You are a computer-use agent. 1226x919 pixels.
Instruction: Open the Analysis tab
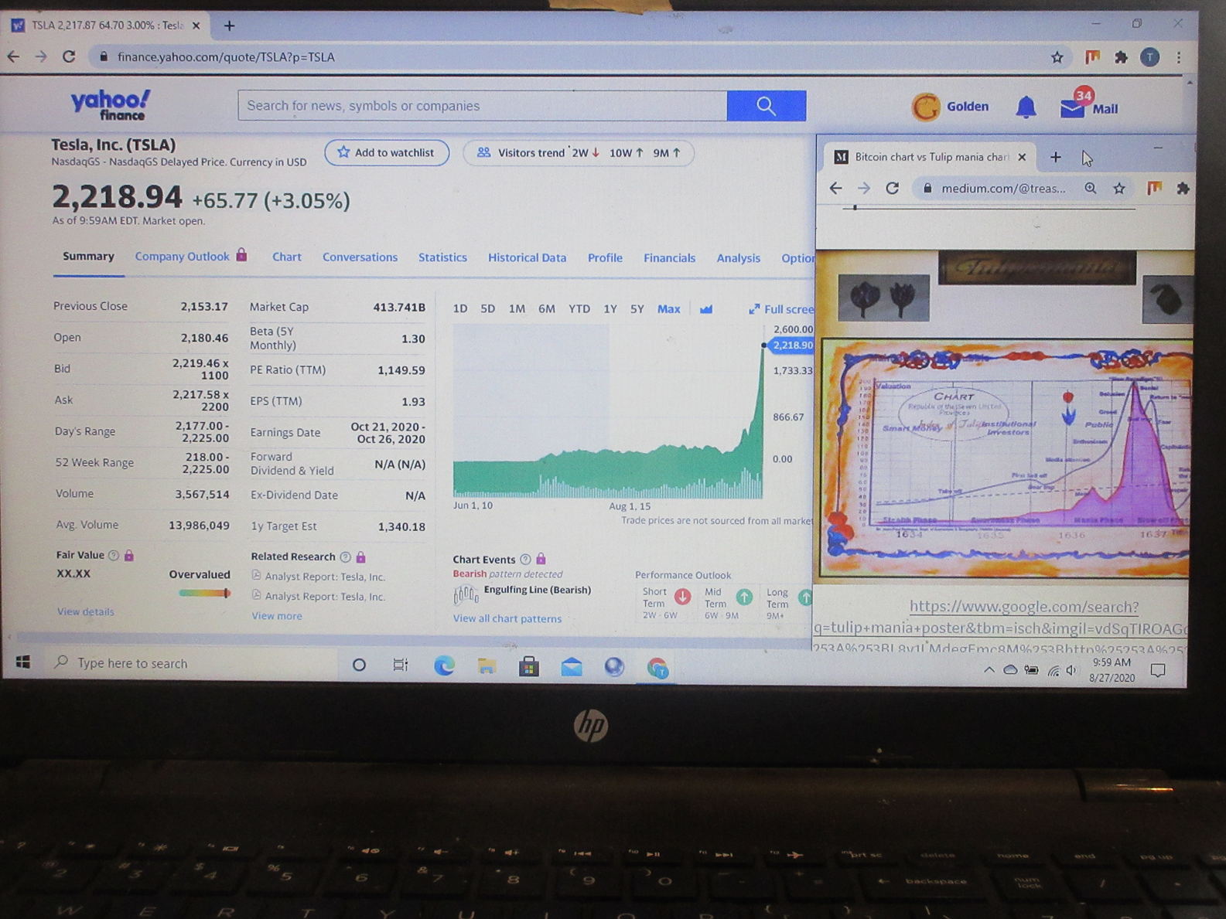tap(738, 258)
